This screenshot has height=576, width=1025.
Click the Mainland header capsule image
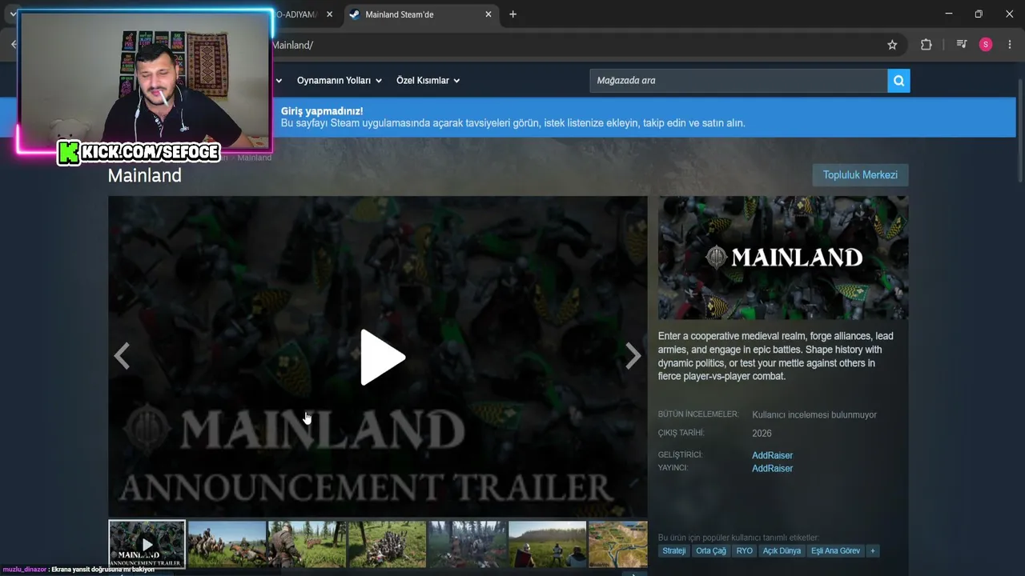[783, 258]
